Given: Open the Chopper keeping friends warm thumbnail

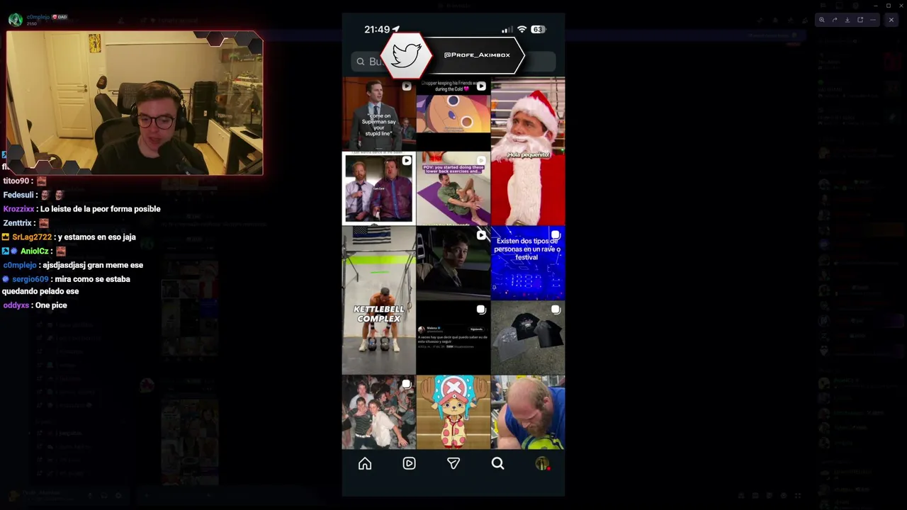Looking at the screenshot, I should point(453,113).
